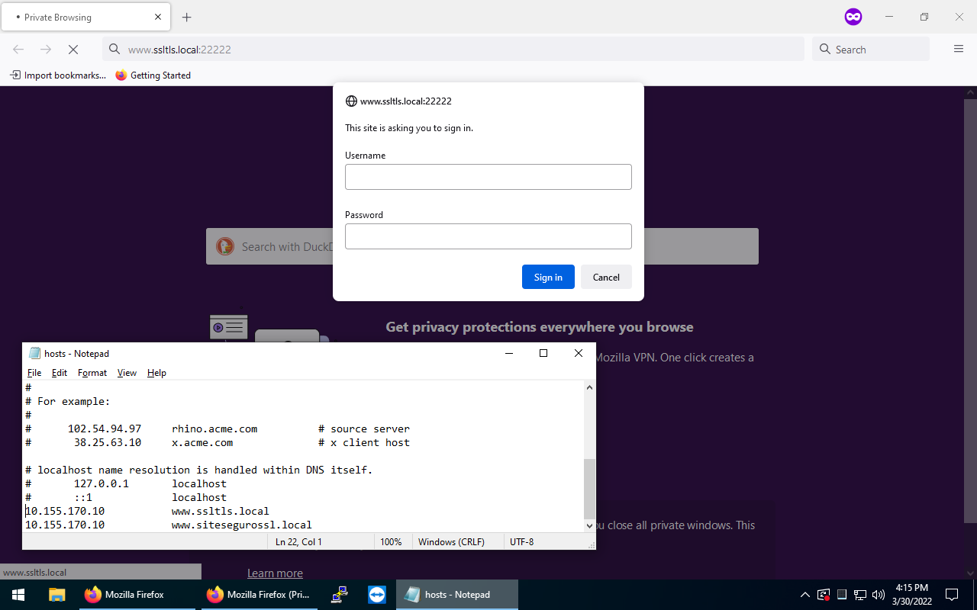Open the Notepad File menu
977x610 pixels.
pyautogui.click(x=34, y=373)
